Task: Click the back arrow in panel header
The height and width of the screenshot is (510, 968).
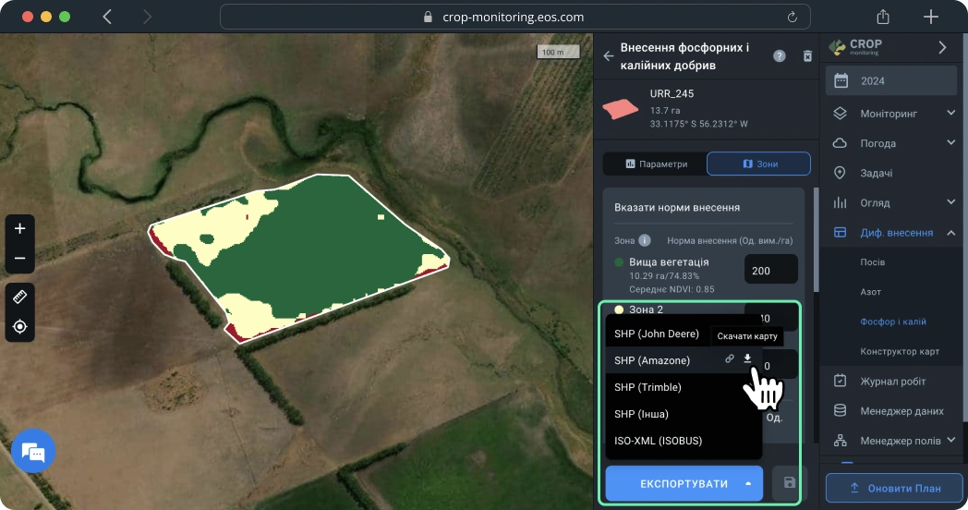Action: (609, 56)
